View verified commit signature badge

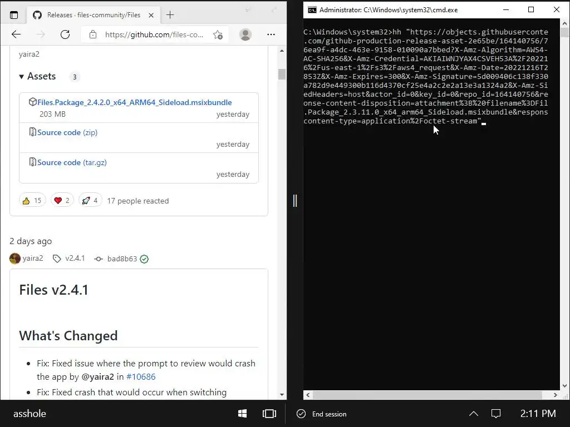click(x=144, y=259)
